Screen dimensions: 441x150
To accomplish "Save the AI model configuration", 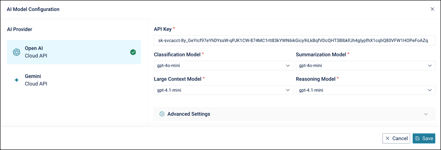I will coord(424,138).
